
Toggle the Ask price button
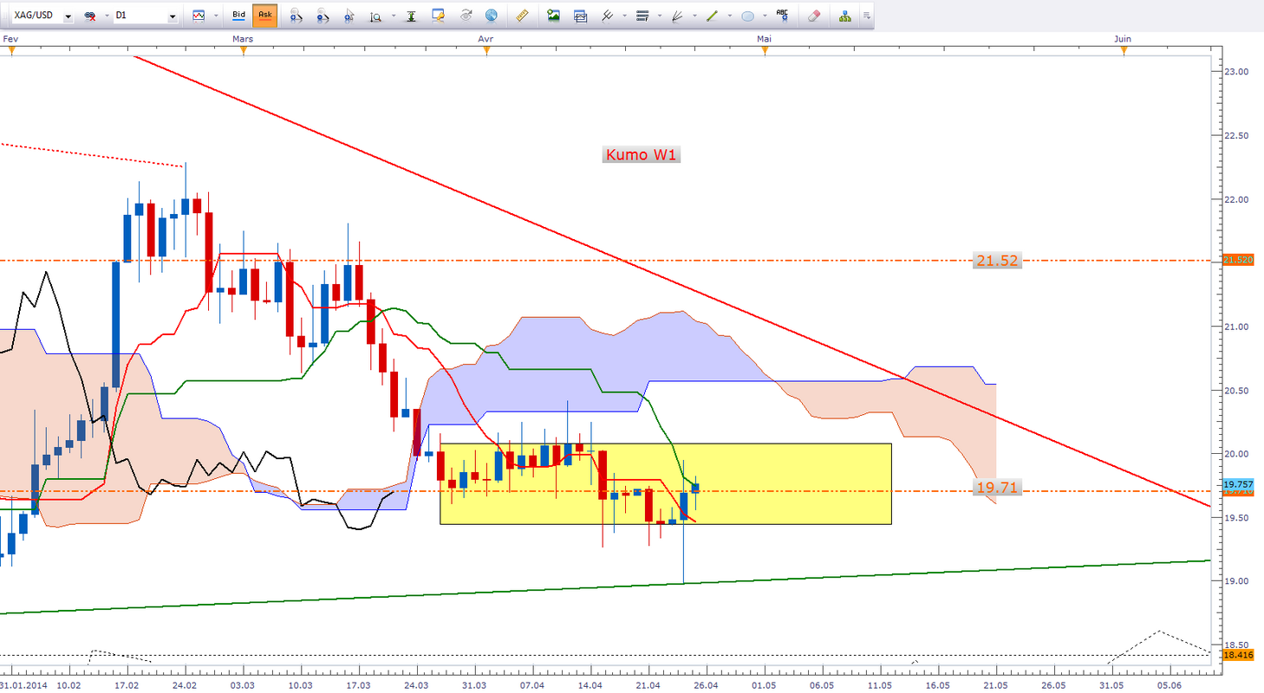[265, 16]
